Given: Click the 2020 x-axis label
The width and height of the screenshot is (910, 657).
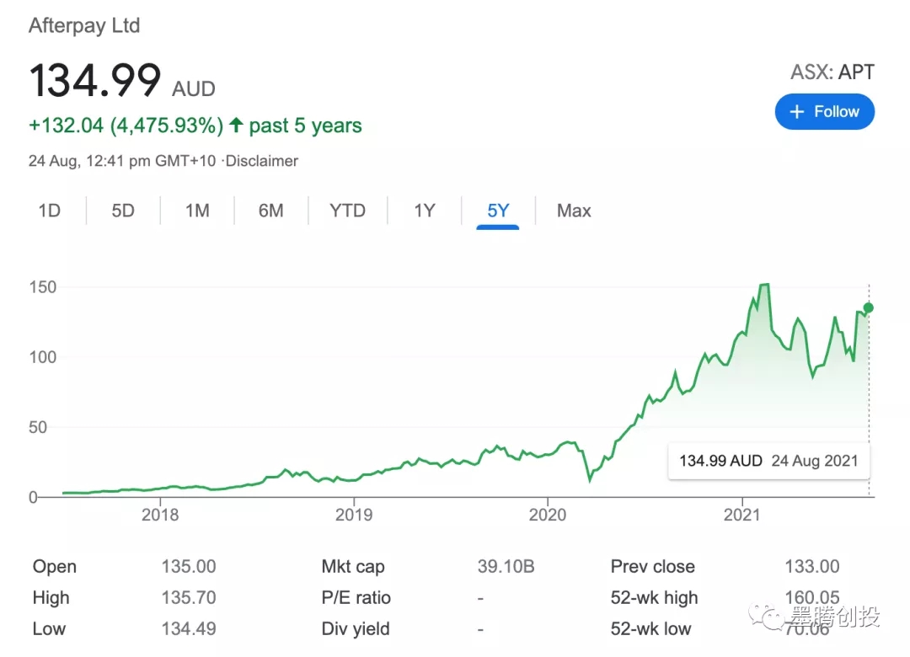Looking at the screenshot, I should click(x=548, y=514).
